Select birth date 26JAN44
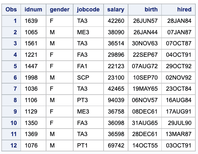Screen dimensions: 198x154 click(145, 32)
